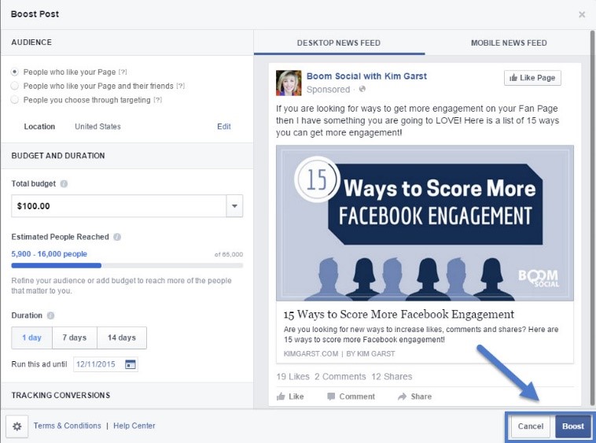Click Kim Garst profile picture
Screen dimensions: 596x443
[289, 83]
